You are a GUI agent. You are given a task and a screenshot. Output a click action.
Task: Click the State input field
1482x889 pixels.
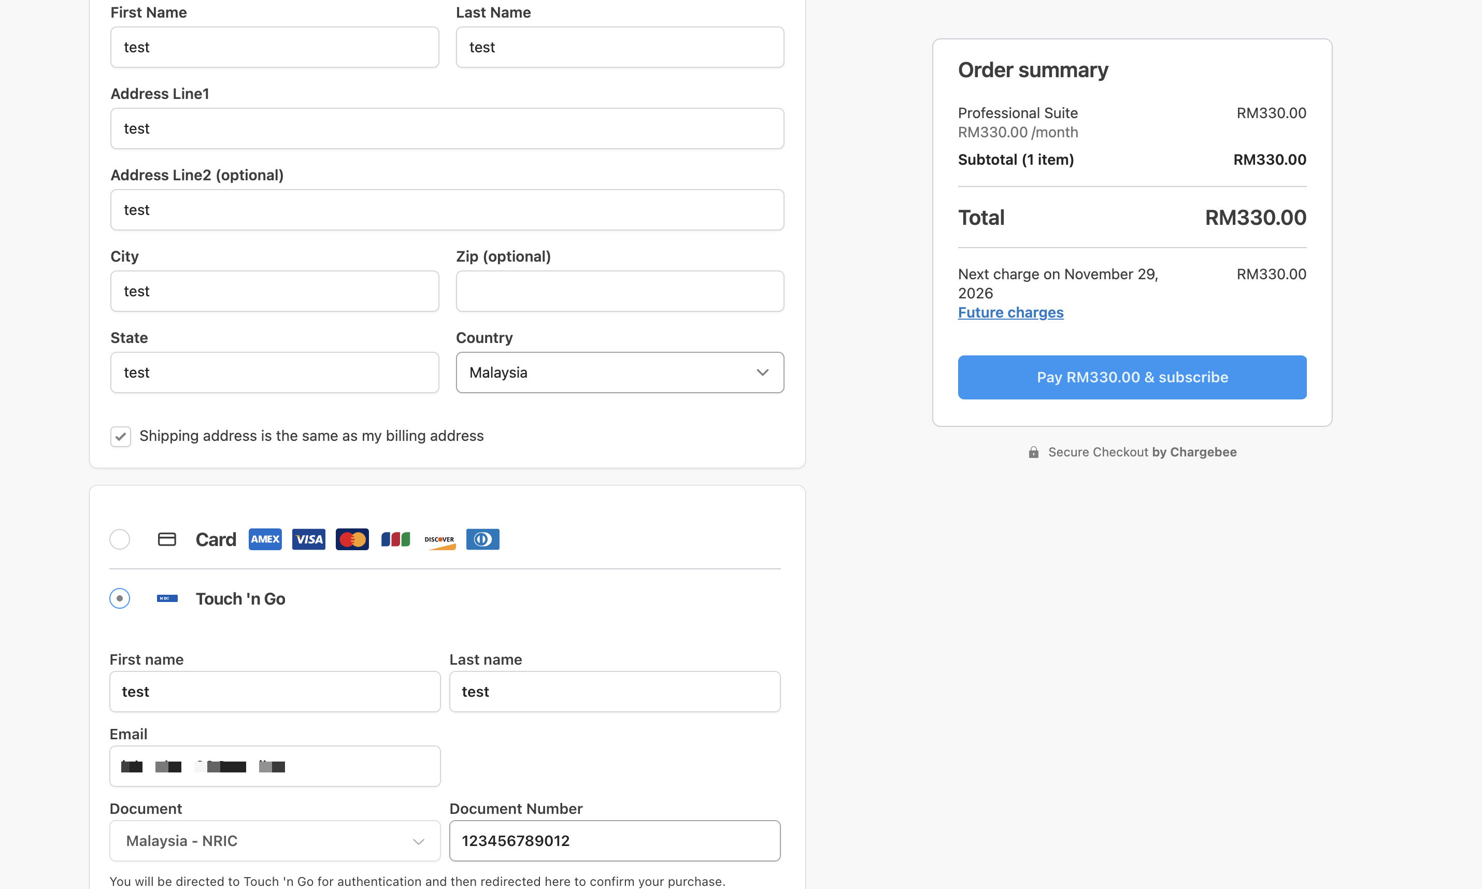point(275,372)
